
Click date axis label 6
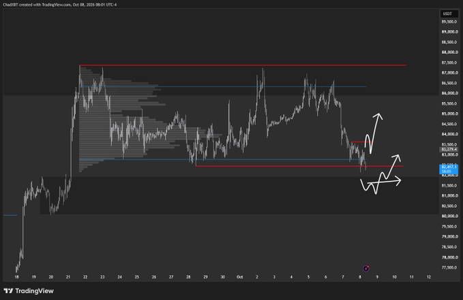click(326, 277)
